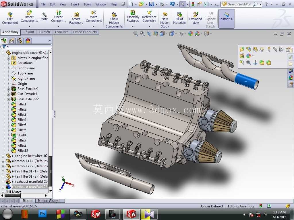The image size is (294, 220).
Task: Select the Mate tool
Action: coord(44,16)
